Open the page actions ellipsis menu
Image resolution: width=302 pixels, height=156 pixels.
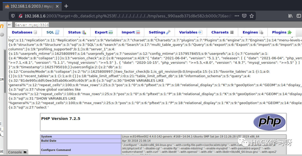coord(237,16)
